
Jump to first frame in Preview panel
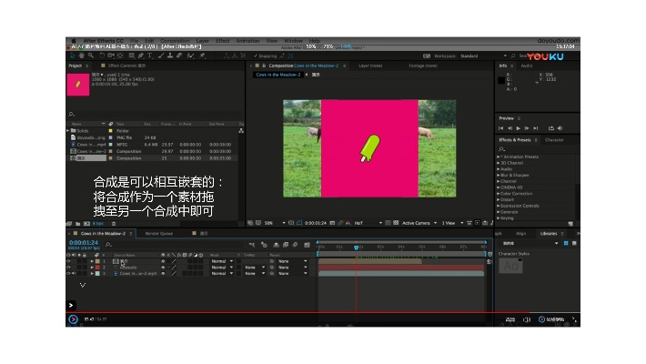pyautogui.click(x=501, y=128)
